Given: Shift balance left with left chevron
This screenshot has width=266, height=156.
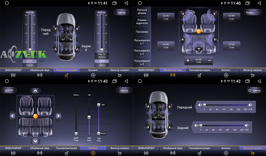Looking at the screenshot, I should click(12, 116).
